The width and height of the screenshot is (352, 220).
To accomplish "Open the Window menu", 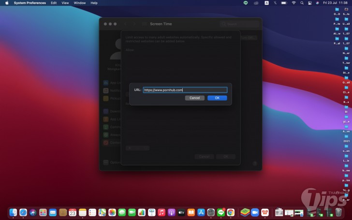I will point(80,3).
